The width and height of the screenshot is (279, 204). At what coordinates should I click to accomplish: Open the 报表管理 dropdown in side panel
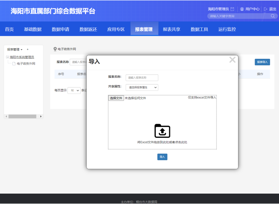[x=15, y=49]
